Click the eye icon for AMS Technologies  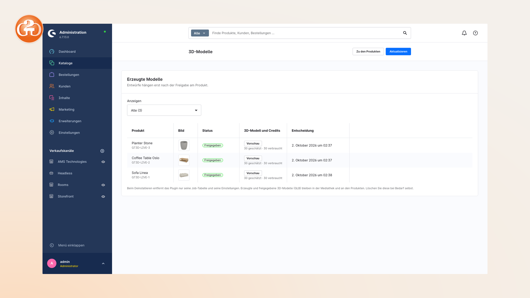(103, 162)
